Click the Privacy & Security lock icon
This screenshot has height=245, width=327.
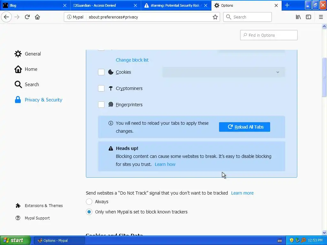18,100
